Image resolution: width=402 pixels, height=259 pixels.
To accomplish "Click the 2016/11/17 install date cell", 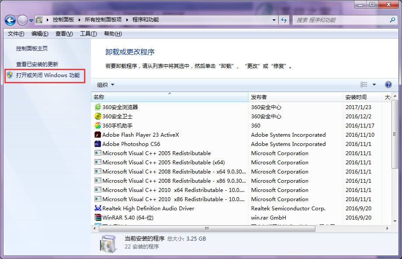I will tap(360, 126).
